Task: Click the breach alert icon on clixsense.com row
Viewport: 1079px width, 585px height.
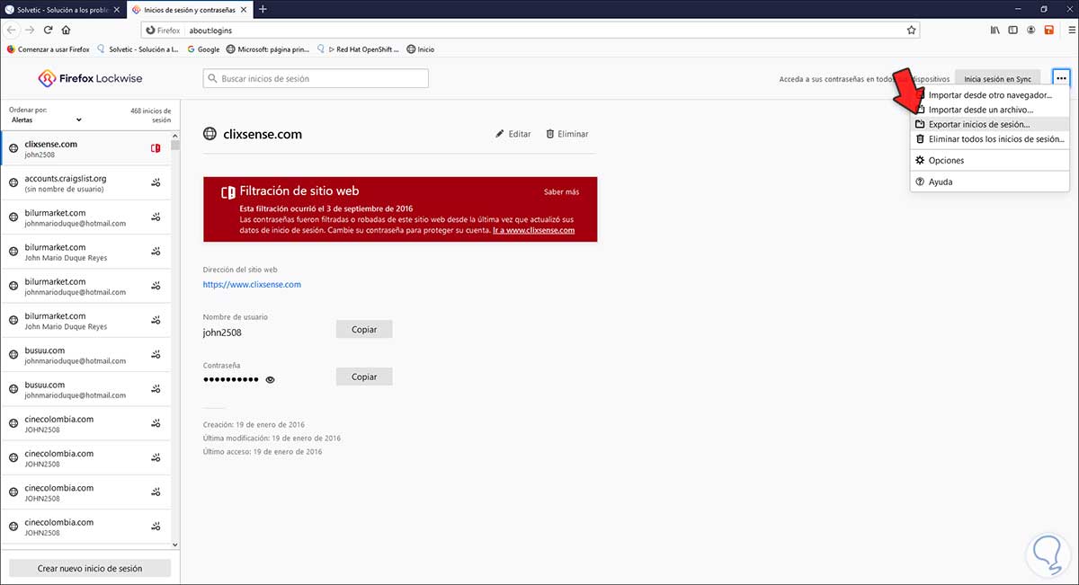Action: coord(156,148)
